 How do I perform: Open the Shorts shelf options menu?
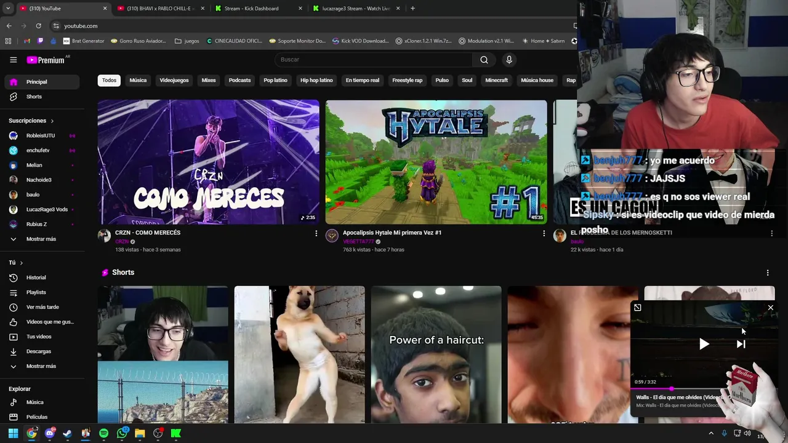tap(767, 273)
